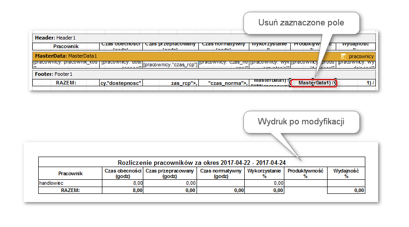Click the pracownicy dataset icon in MasterData band

(343, 56)
